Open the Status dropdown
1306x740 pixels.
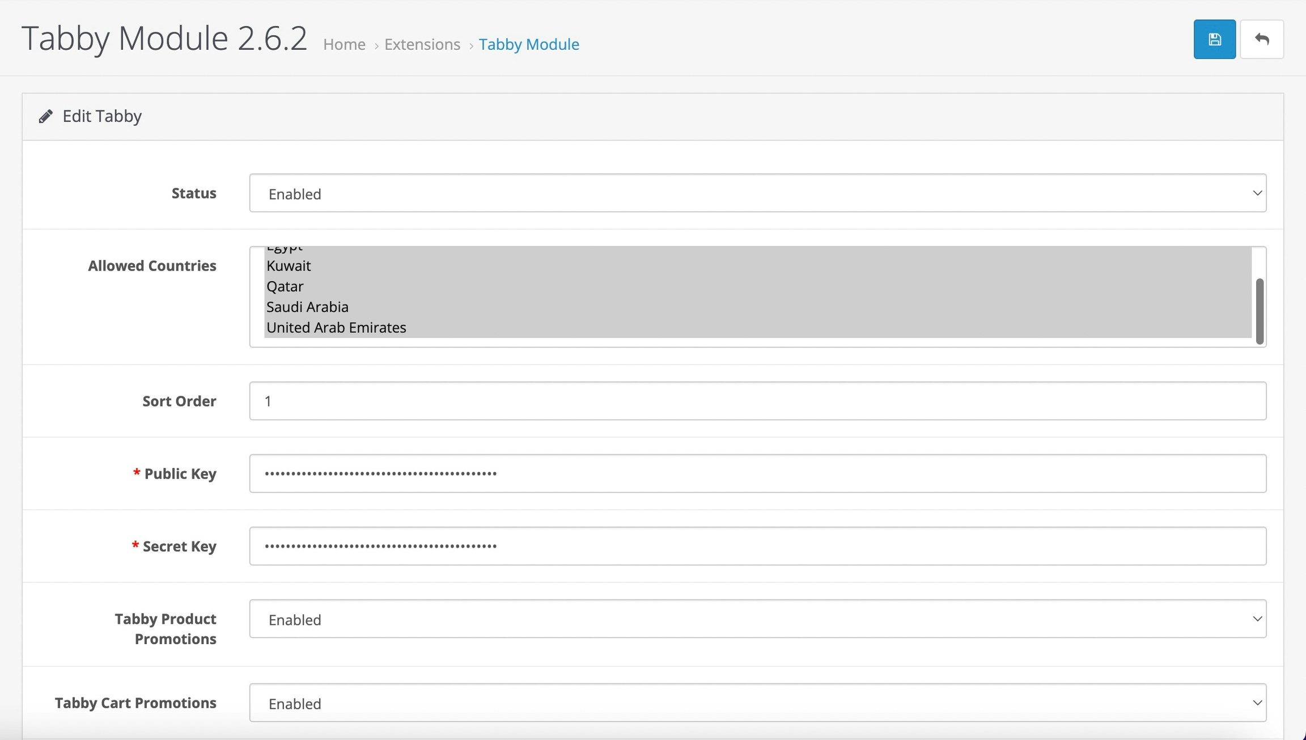tap(758, 193)
